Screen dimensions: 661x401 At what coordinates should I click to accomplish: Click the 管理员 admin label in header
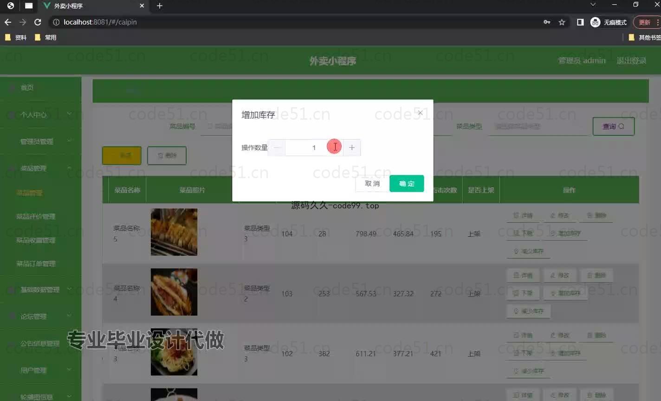(582, 60)
